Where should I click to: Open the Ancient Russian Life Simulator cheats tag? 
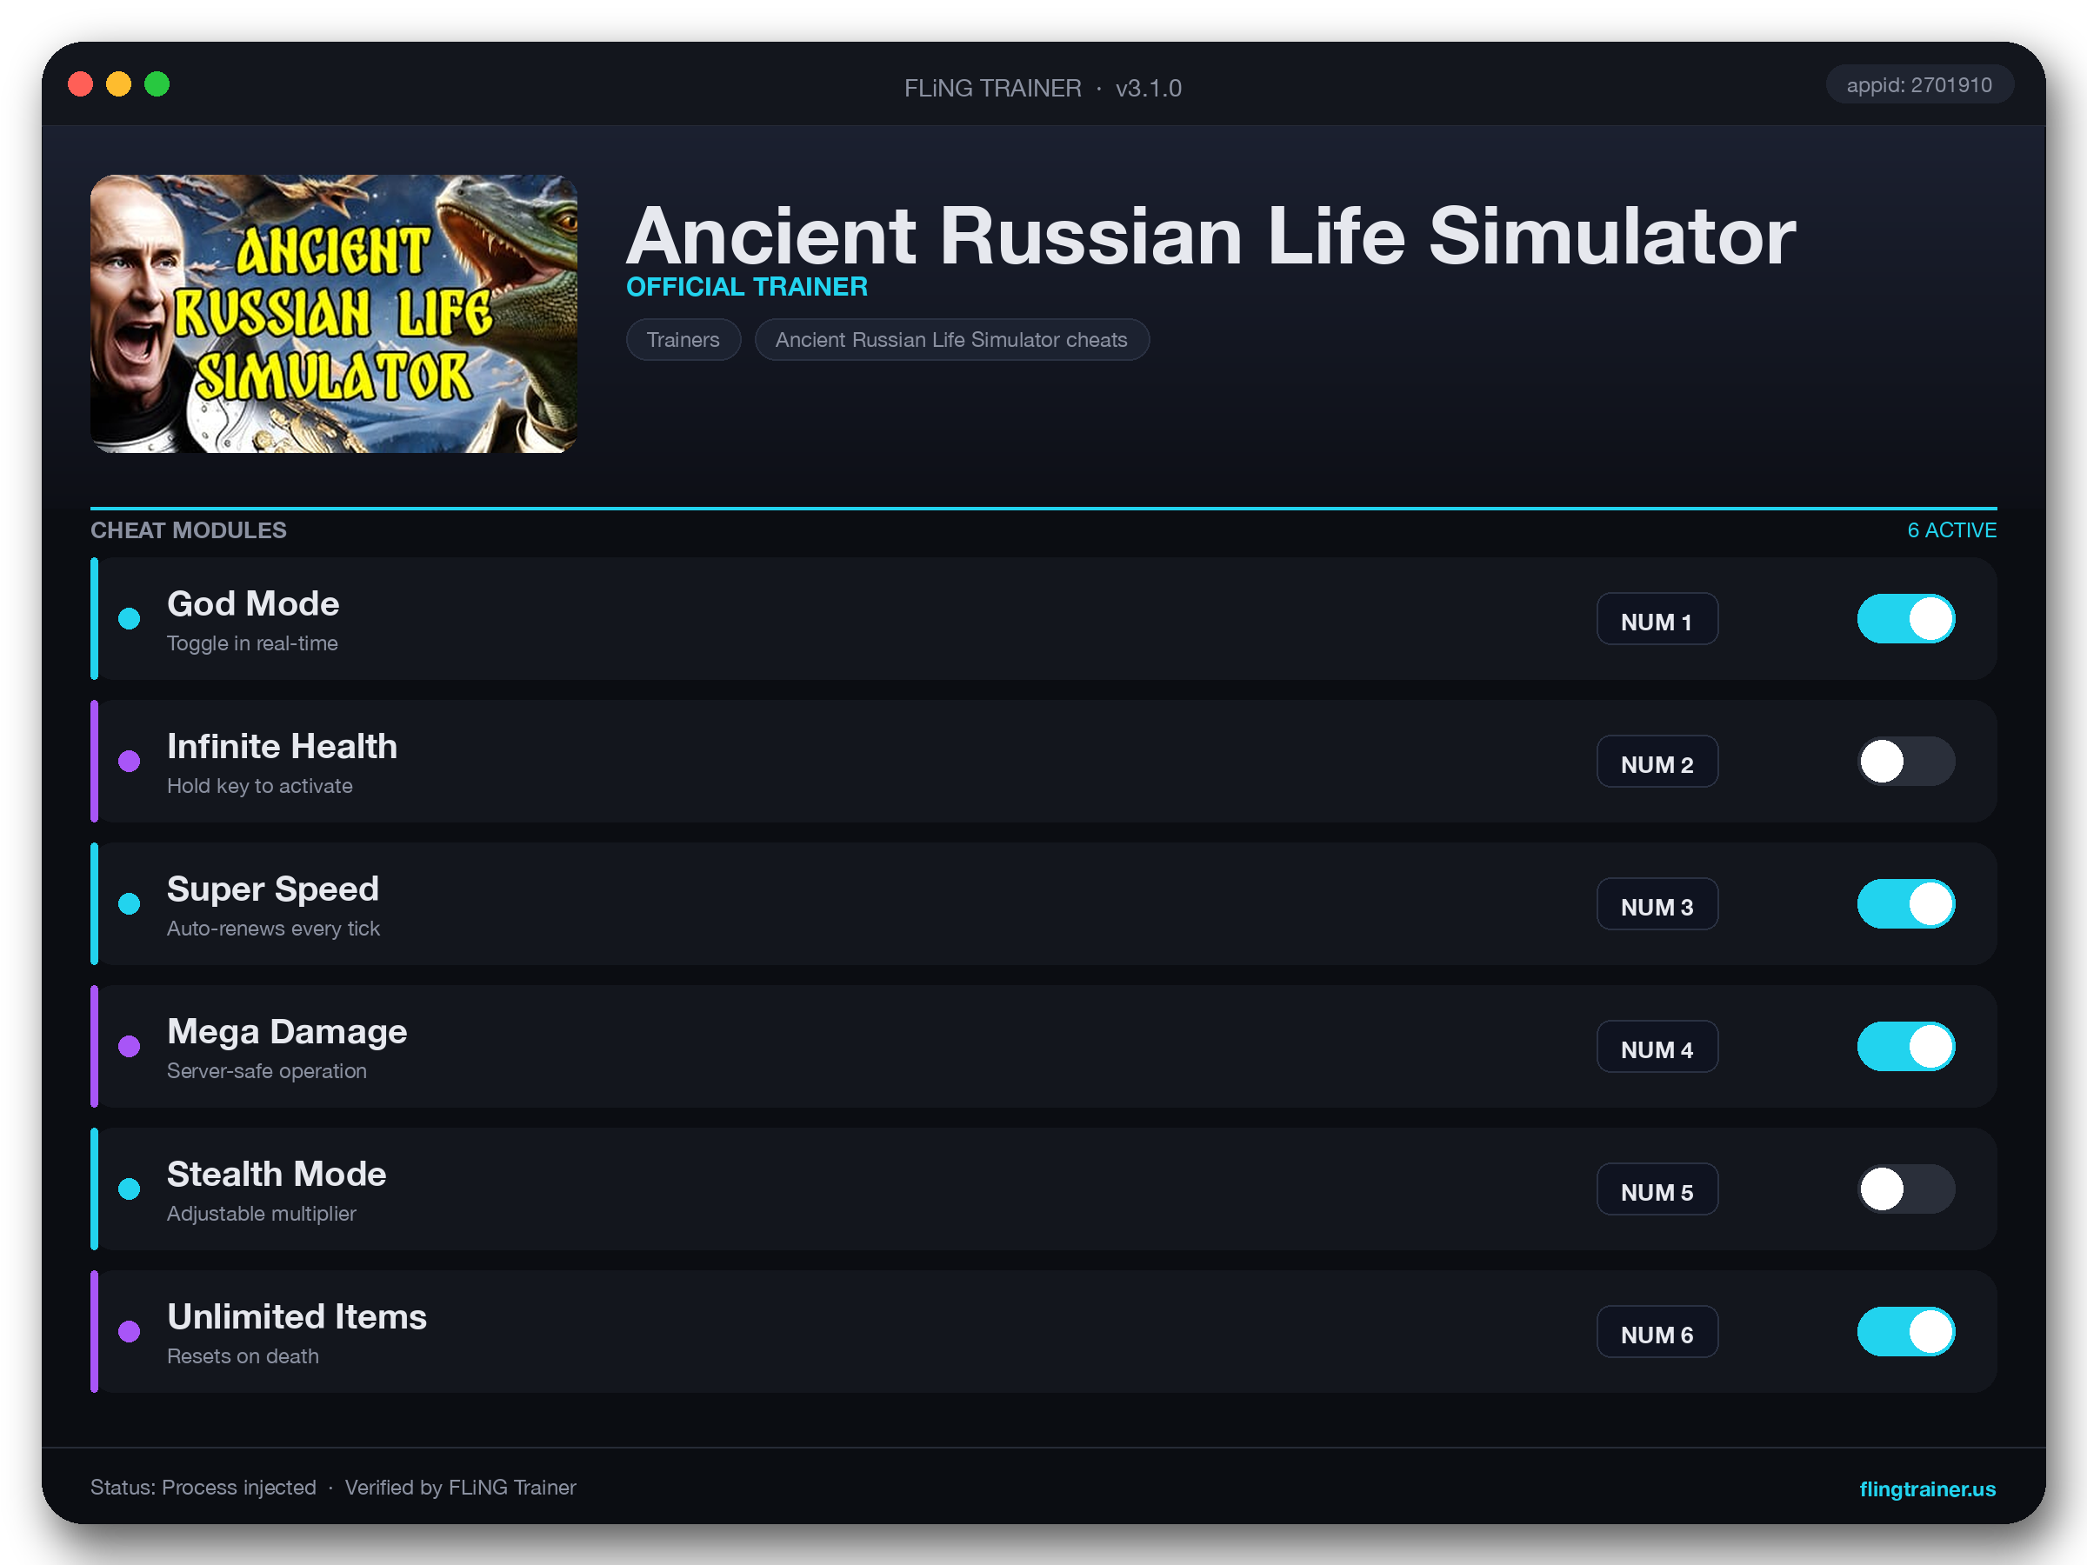(951, 340)
